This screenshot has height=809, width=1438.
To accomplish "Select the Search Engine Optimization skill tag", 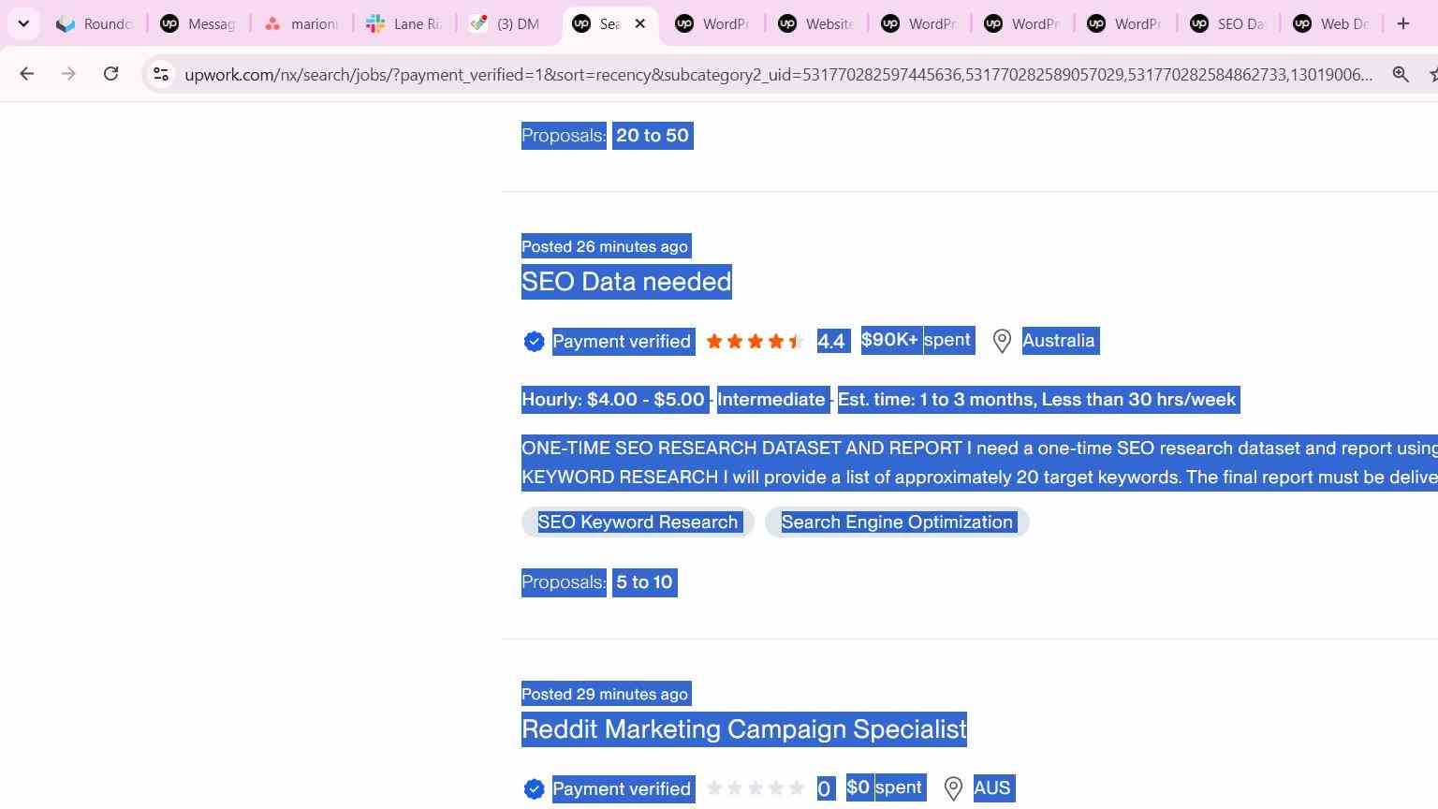I will tap(897, 522).
